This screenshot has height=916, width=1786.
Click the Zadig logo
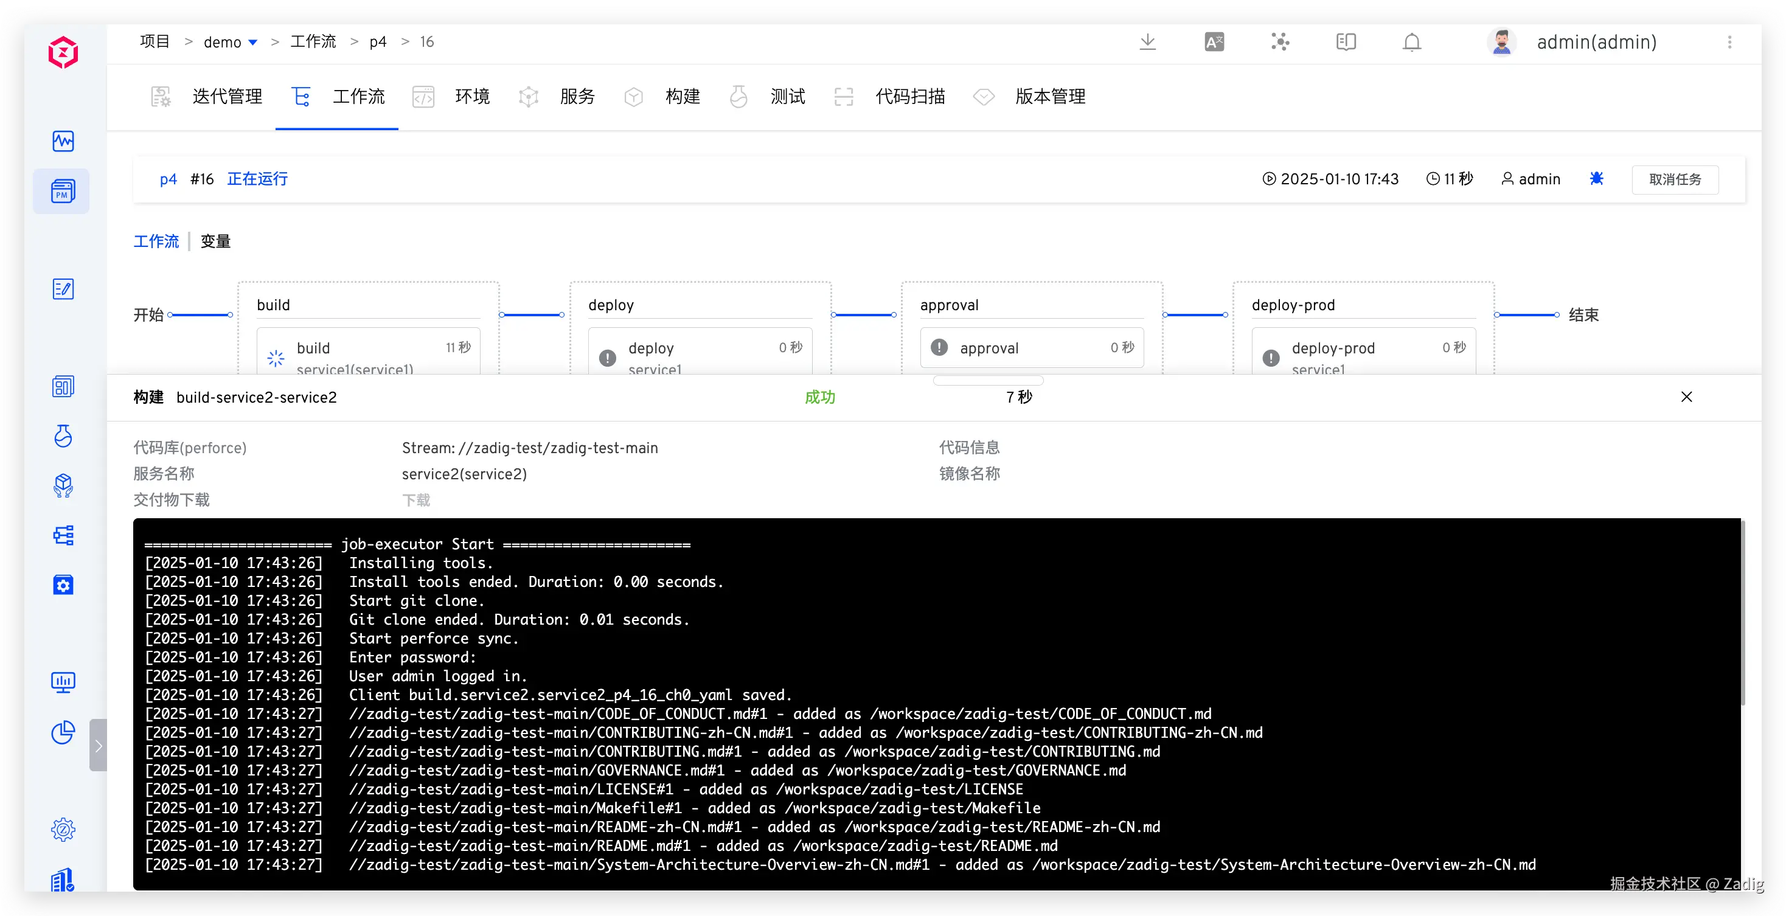tap(63, 53)
